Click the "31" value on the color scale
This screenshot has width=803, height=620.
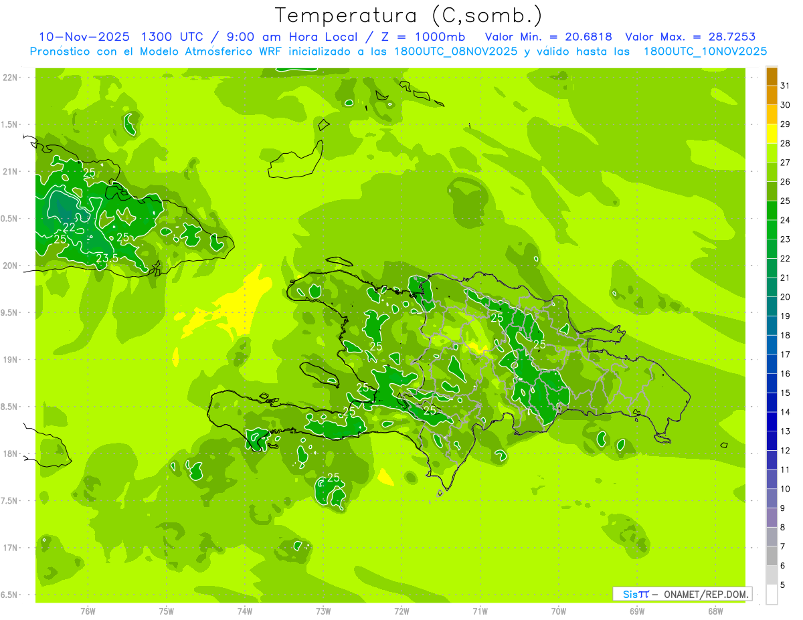(786, 86)
